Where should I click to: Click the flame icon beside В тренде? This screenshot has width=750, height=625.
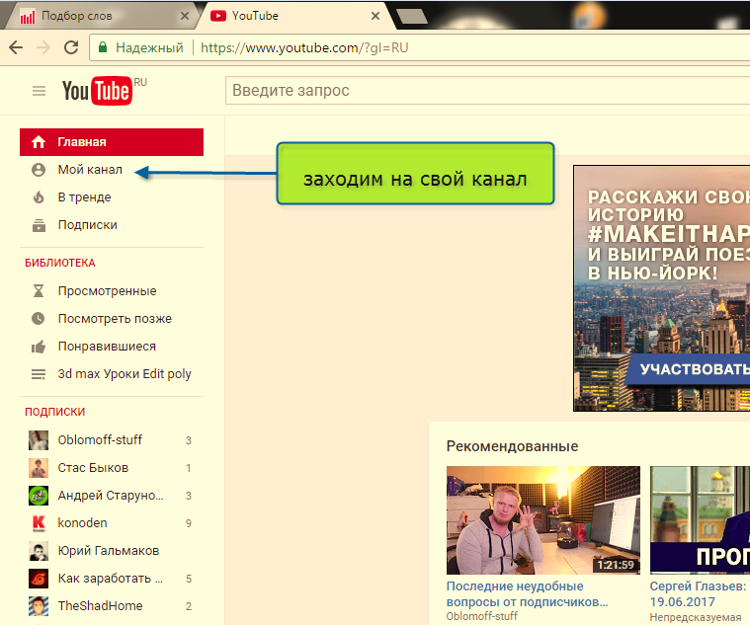[x=39, y=197]
